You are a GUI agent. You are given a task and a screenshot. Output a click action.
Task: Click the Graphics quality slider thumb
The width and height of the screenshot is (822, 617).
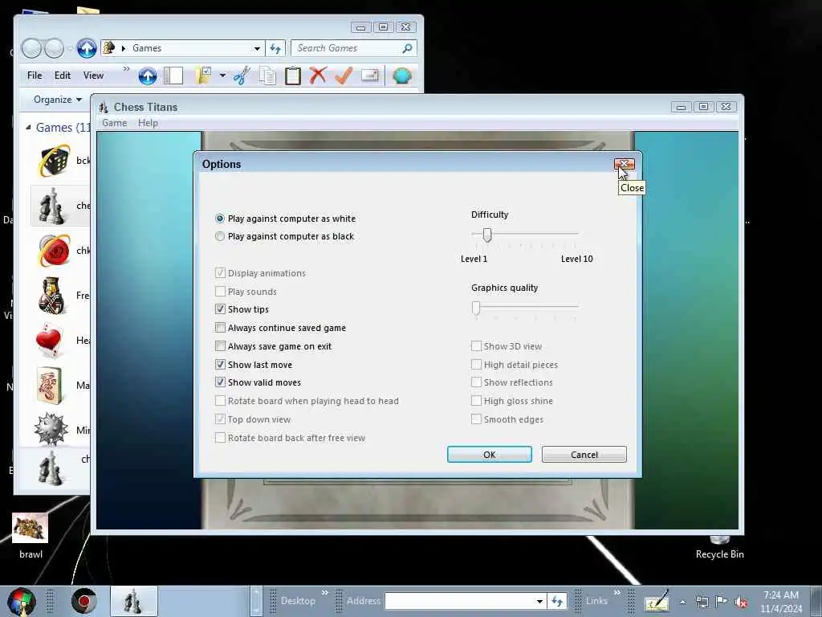(x=476, y=308)
